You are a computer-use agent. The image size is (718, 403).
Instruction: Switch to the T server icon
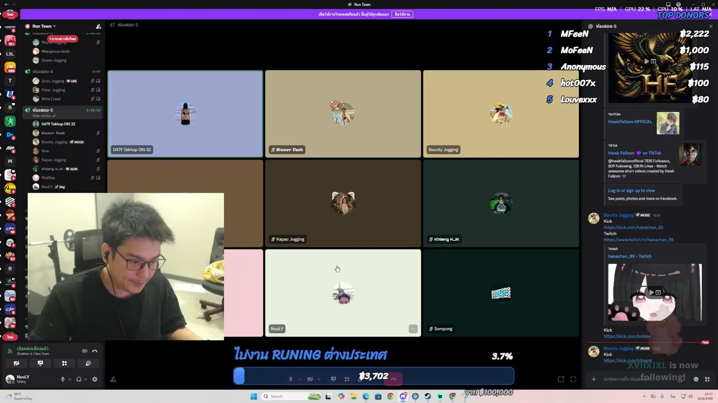[10, 81]
